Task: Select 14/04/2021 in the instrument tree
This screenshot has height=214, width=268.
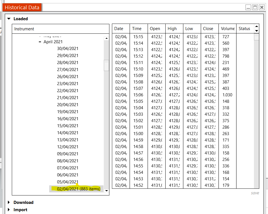Action: [67, 133]
